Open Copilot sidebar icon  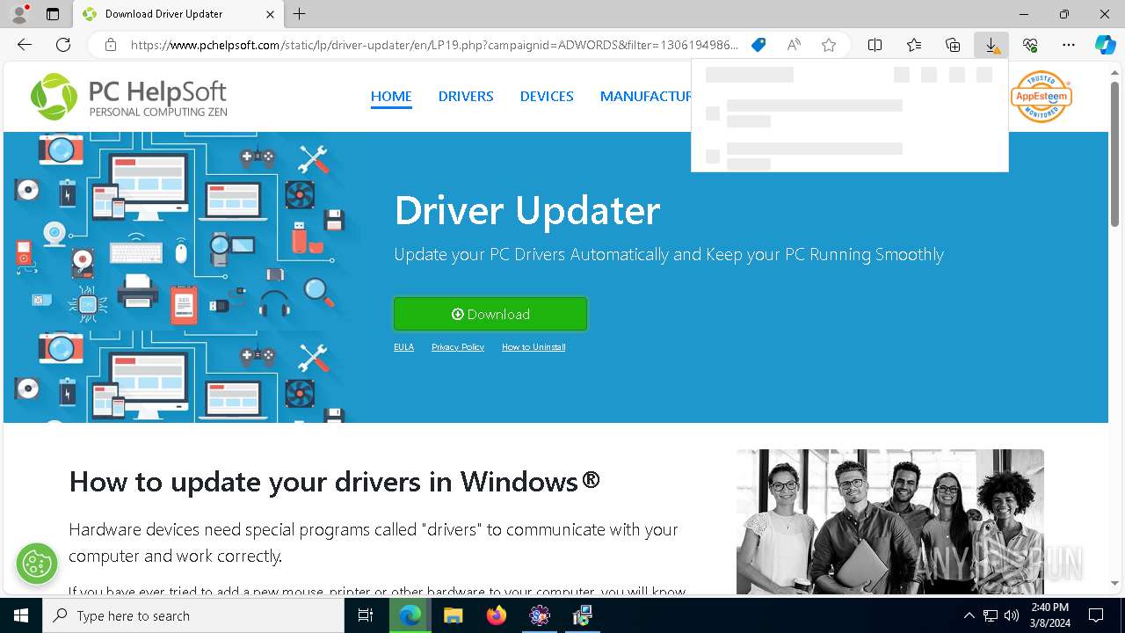point(1106,45)
